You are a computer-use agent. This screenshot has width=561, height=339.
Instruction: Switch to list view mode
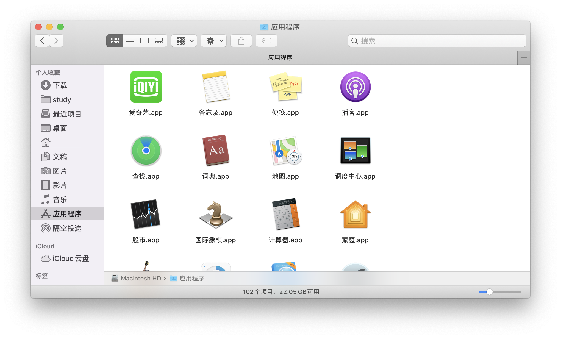click(x=130, y=41)
